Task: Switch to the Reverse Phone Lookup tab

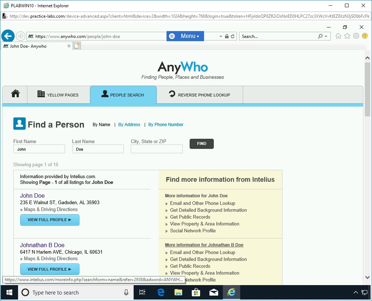Action: [x=200, y=95]
